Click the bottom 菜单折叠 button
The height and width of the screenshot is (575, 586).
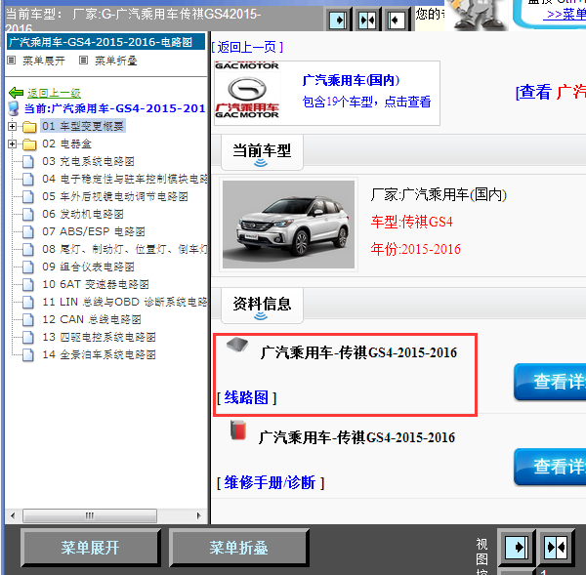click(239, 548)
